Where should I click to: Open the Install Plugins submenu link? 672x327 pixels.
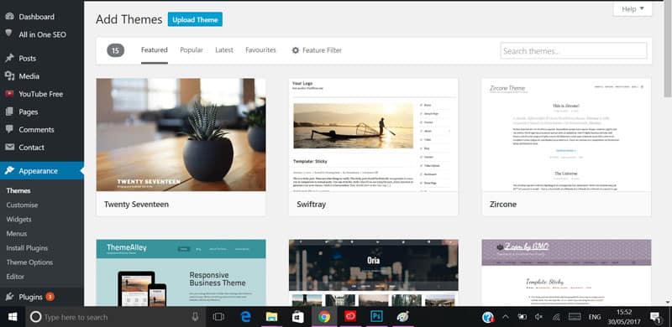(x=27, y=248)
